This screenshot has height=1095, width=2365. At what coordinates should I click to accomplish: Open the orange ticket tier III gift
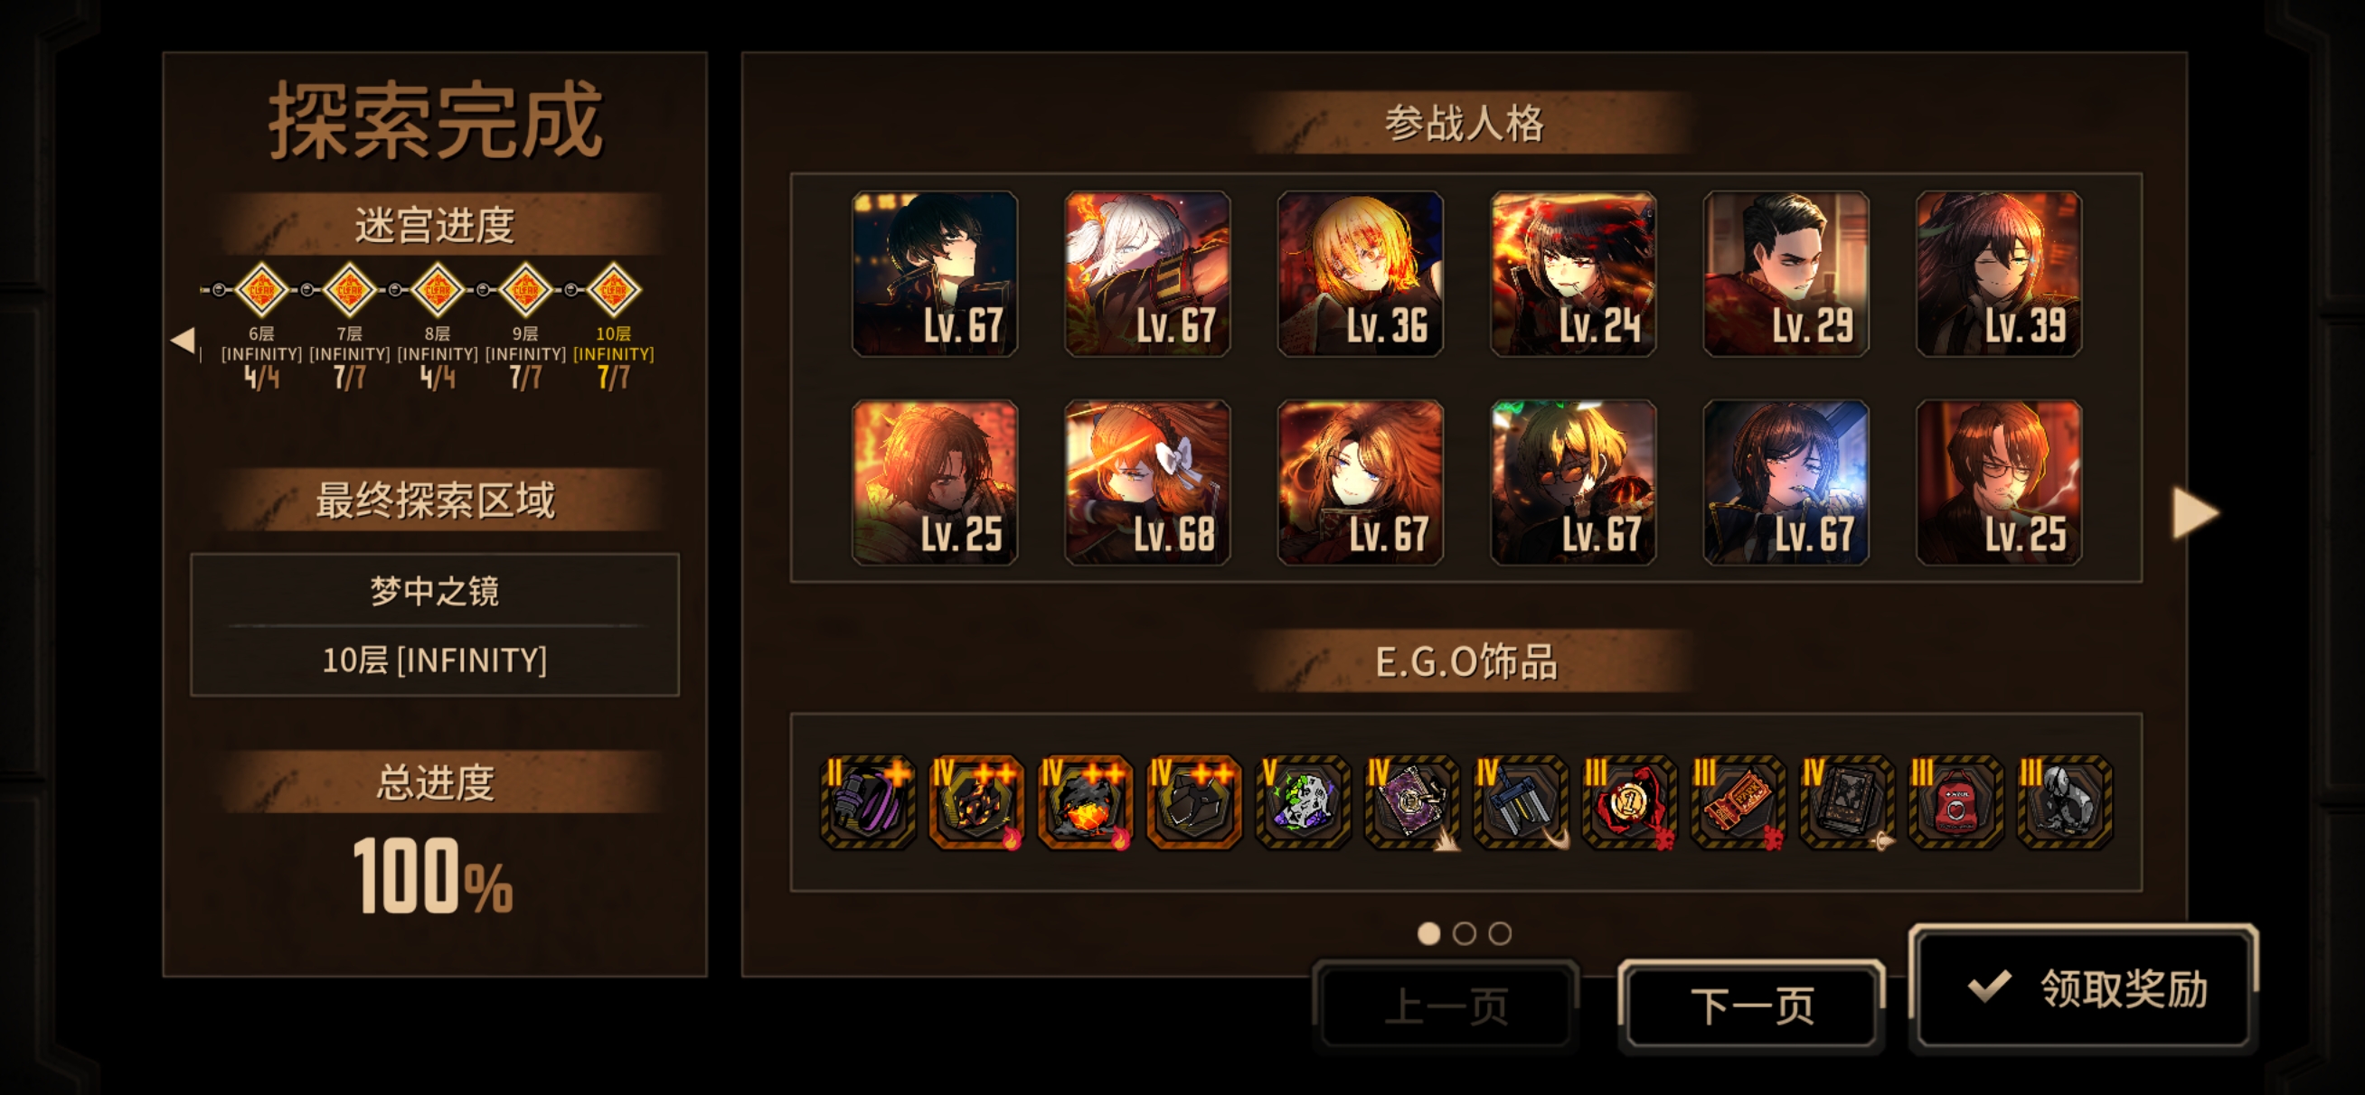point(1738,802)
